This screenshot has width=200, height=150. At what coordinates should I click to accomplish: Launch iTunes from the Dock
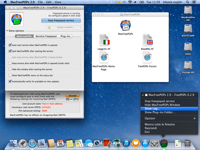click(126, 143)
